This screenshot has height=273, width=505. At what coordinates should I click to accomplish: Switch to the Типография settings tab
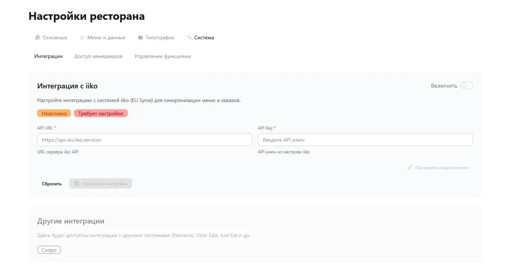pos(159,37)
